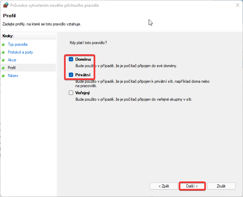
Task: Enable the Veřejný profile checkbox
Action: click(x=71, y=93)
